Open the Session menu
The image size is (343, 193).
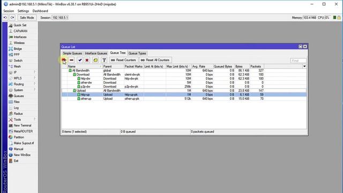click(x=9, y=11)
